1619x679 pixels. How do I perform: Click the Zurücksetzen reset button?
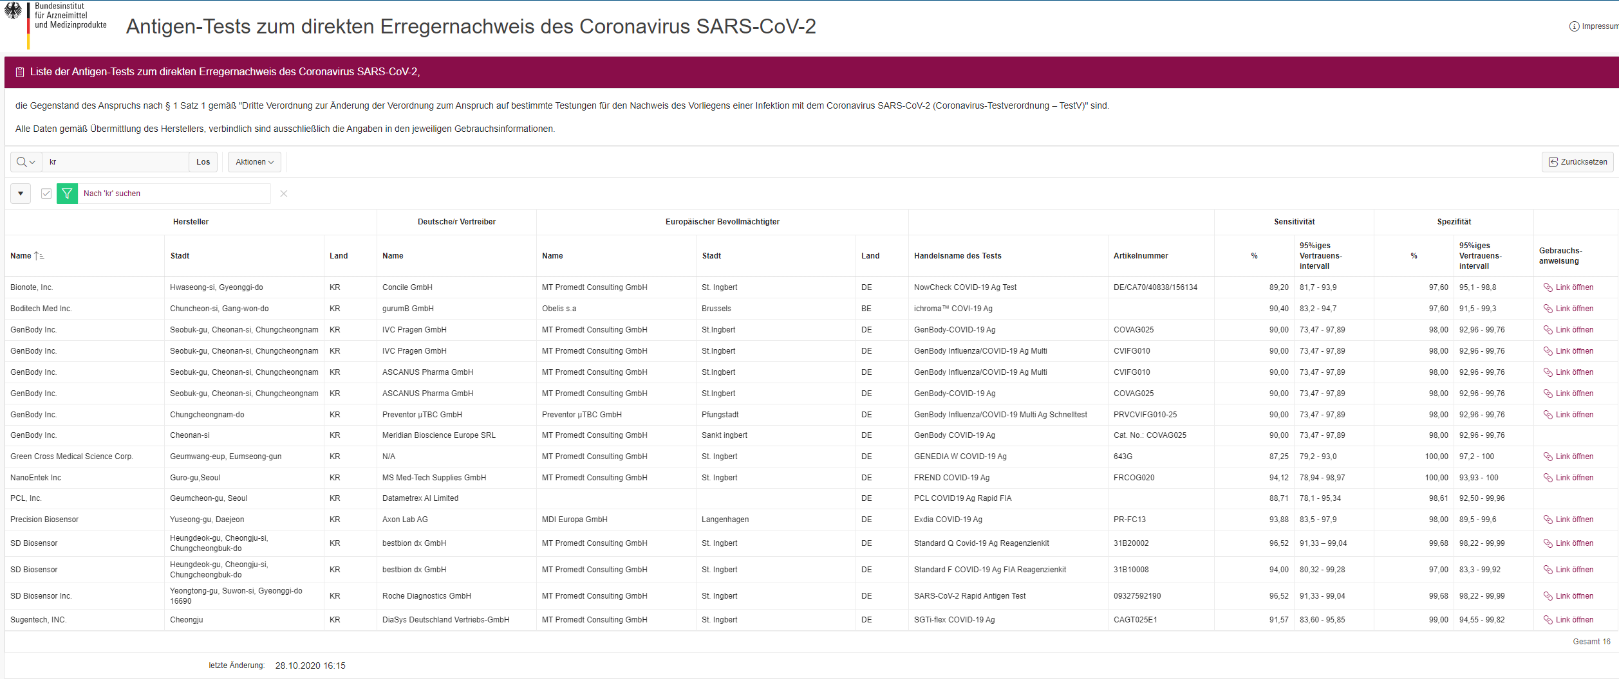[x=1578, y=162]
